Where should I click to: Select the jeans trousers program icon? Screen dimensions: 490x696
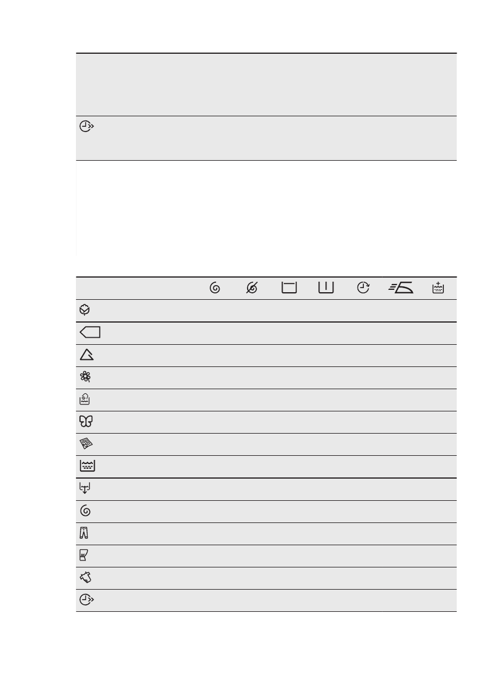(x=84, y=532)
